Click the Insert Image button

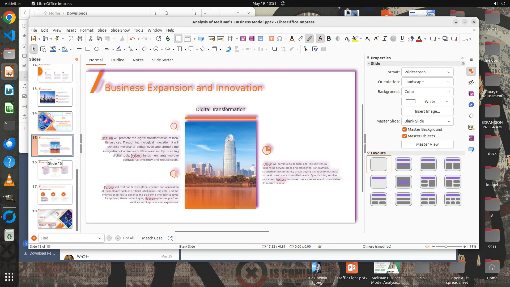[427, 111]
